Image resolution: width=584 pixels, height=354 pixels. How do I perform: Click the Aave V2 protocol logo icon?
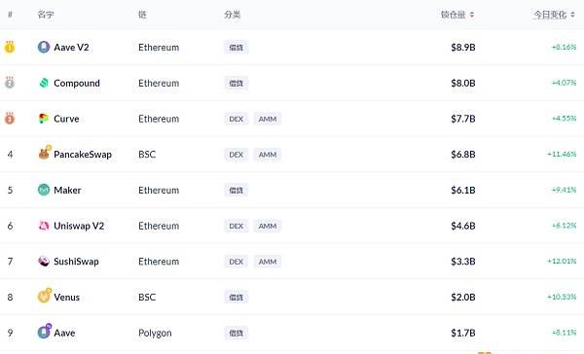(44, 48)
